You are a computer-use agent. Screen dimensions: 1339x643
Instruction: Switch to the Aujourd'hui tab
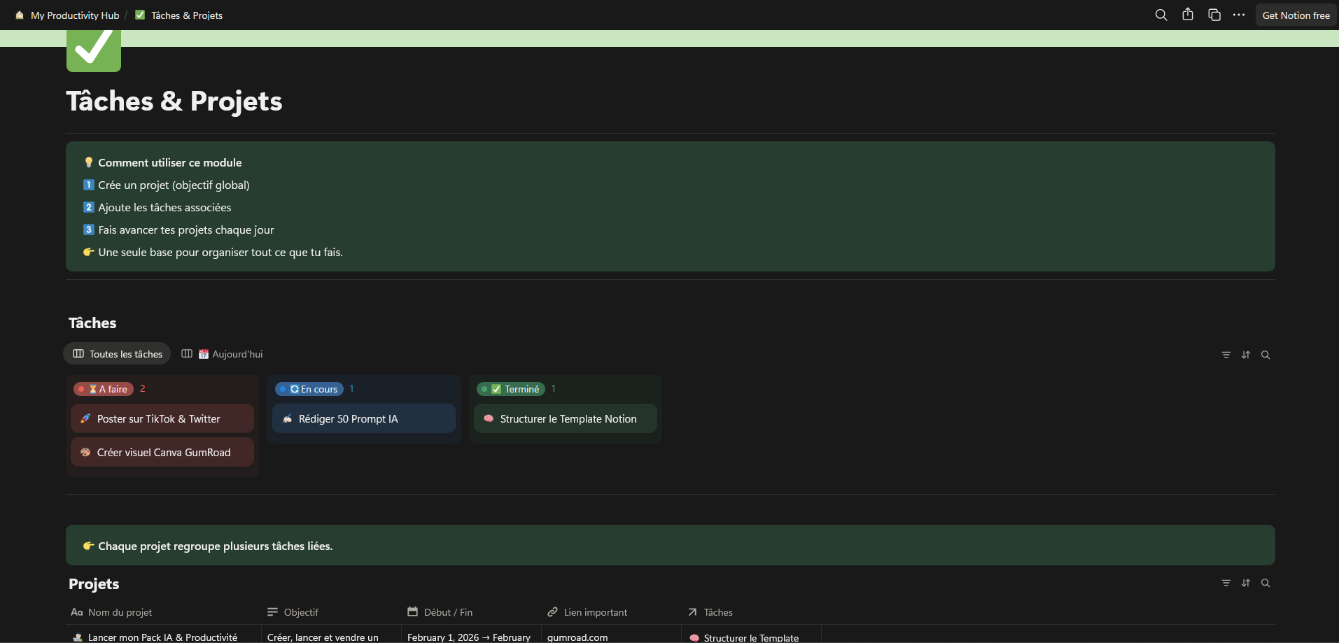click(x=222, y=354)
